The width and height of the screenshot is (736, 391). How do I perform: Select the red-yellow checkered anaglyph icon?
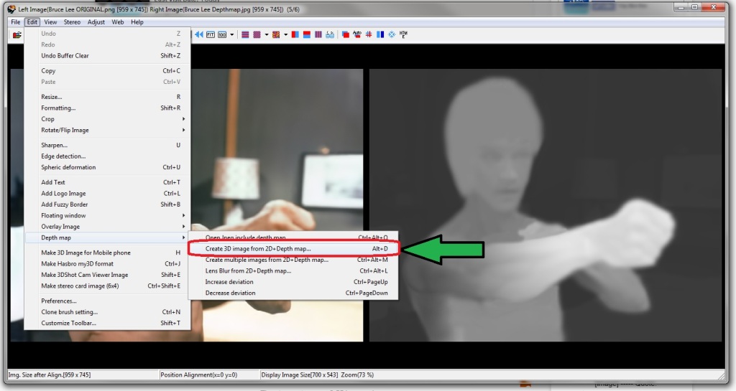(x=276, y=34)
